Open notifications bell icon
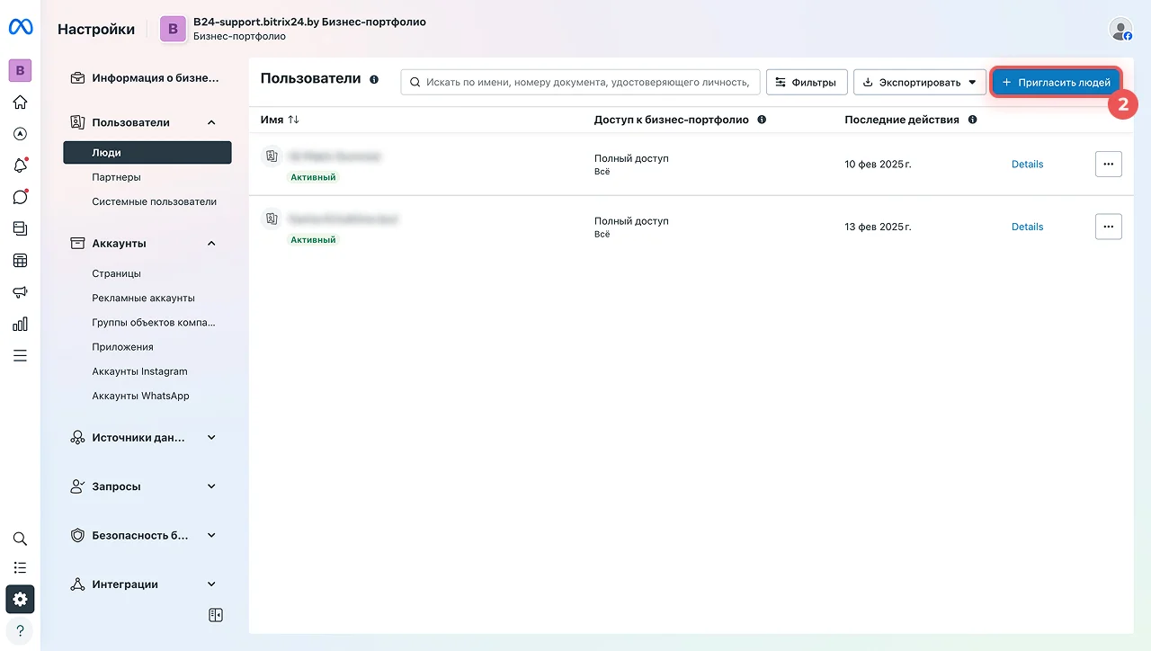1151x651 pixels. click(x=20, y=165)
